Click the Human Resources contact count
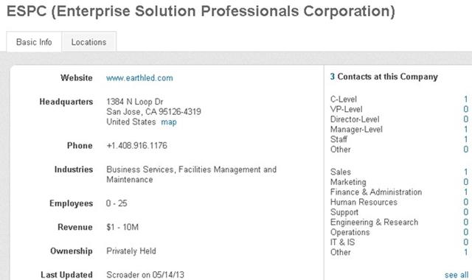 click(x=465, y=202)
